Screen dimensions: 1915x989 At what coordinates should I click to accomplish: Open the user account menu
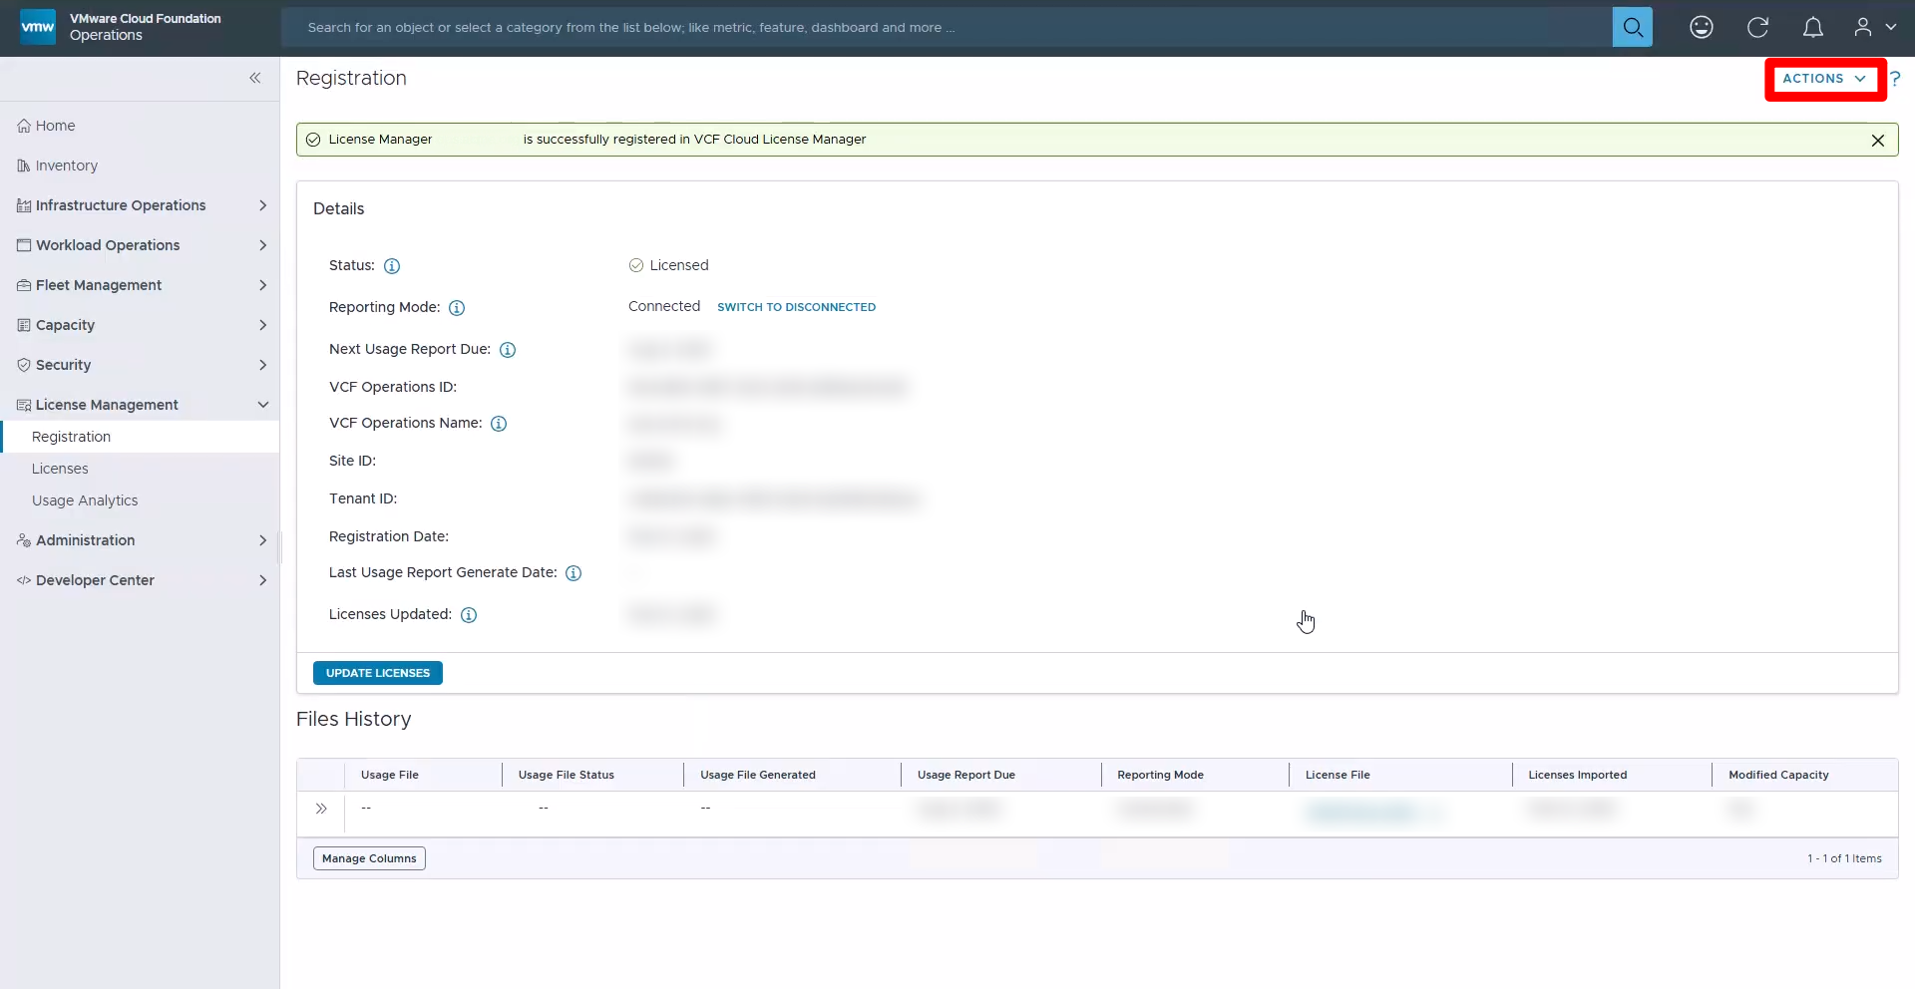(1875, 27)
